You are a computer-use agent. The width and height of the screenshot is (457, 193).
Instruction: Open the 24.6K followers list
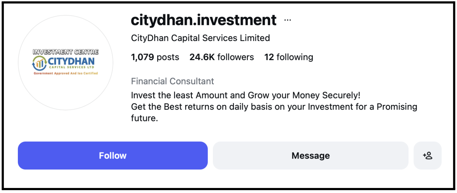point(222,57)
